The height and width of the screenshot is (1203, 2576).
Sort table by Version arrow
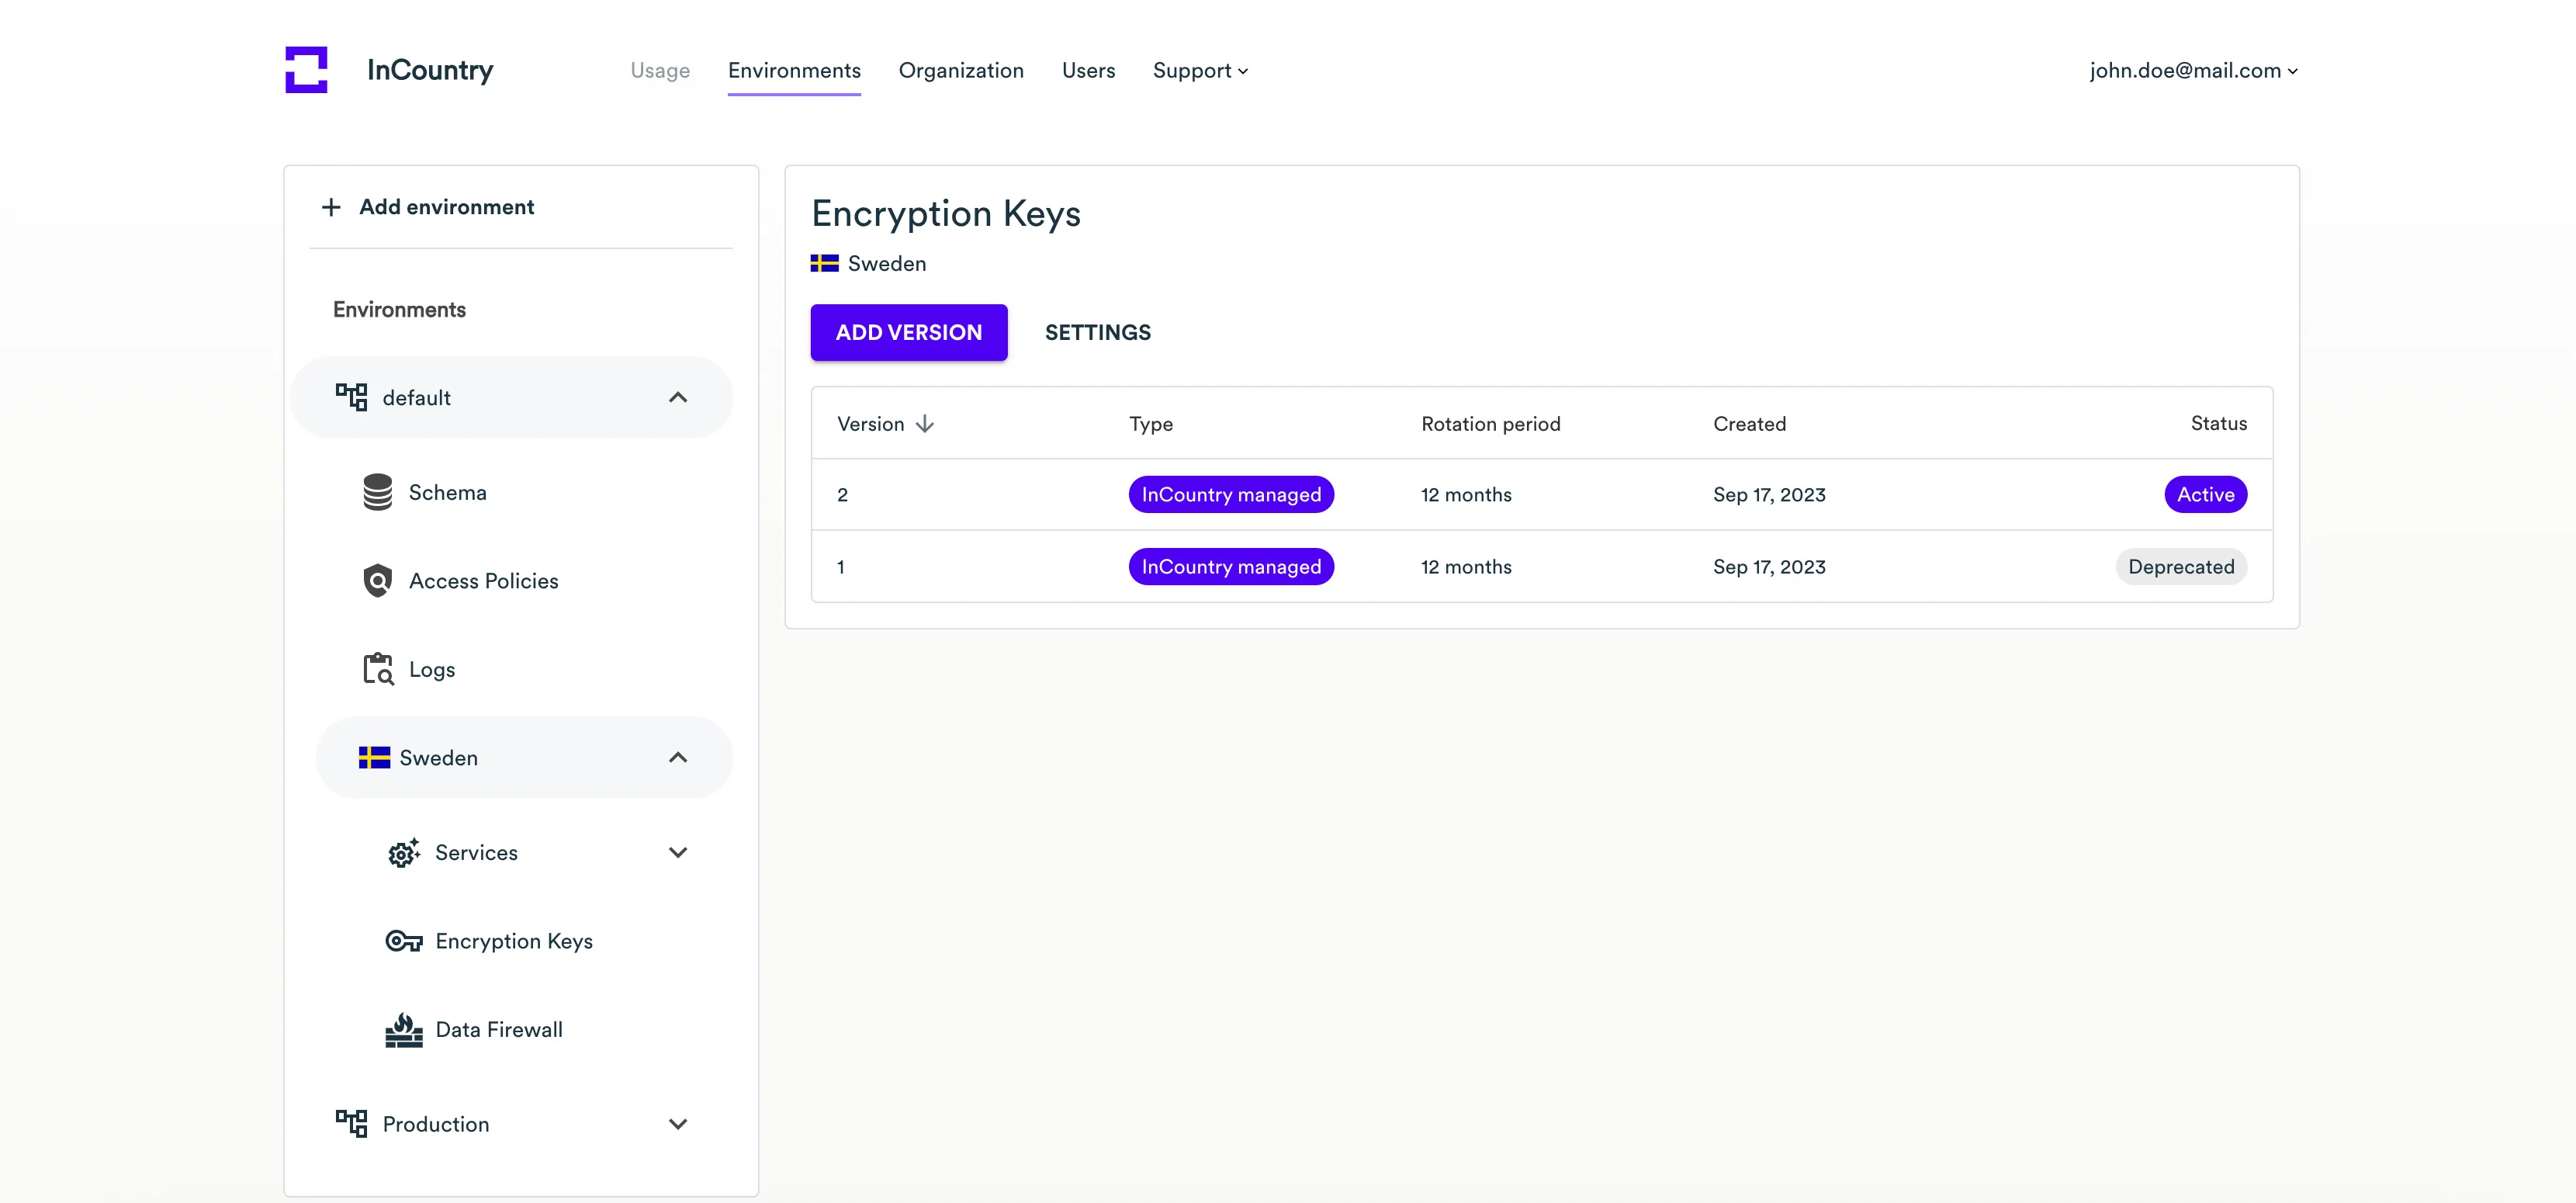925,424
